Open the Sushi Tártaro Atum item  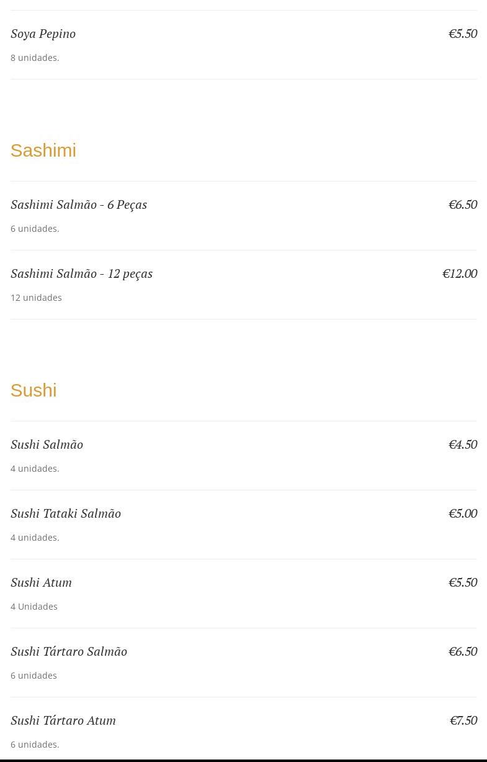pyautogui.click(x=63, y=720)
